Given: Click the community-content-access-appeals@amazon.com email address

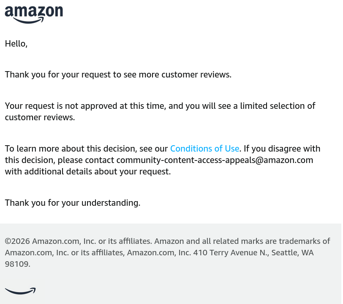Looking at the screenshot, I should (x=215, y=160).
